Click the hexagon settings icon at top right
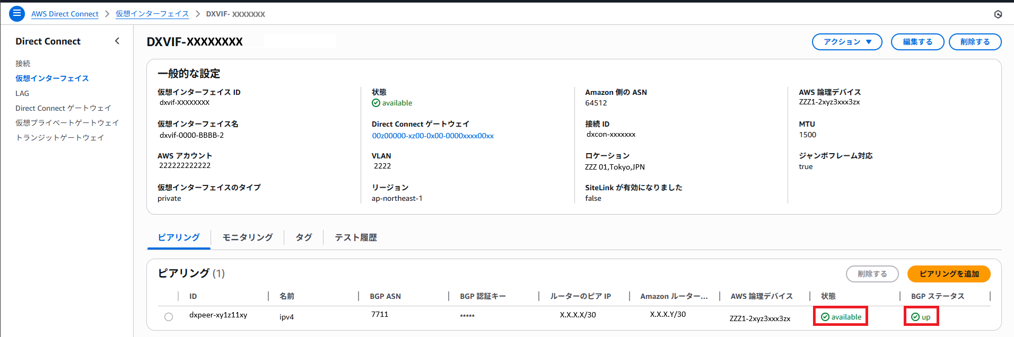 tap(998, 14)
